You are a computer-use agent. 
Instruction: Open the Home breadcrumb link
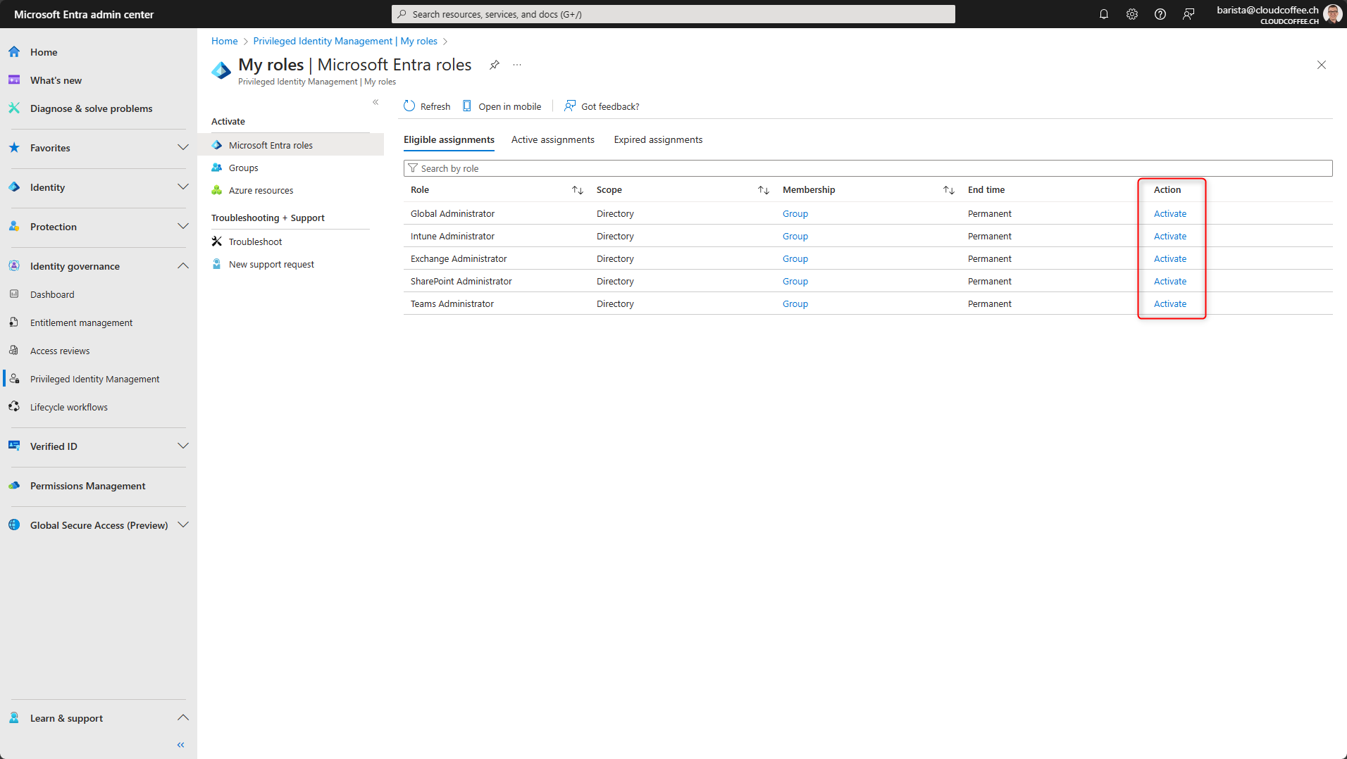(225, 41)
